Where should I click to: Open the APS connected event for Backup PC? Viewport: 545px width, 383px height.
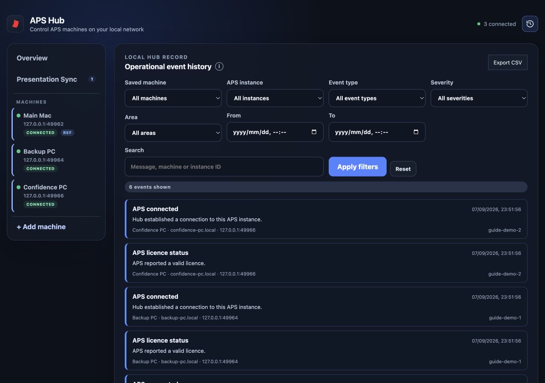(326, 306)
